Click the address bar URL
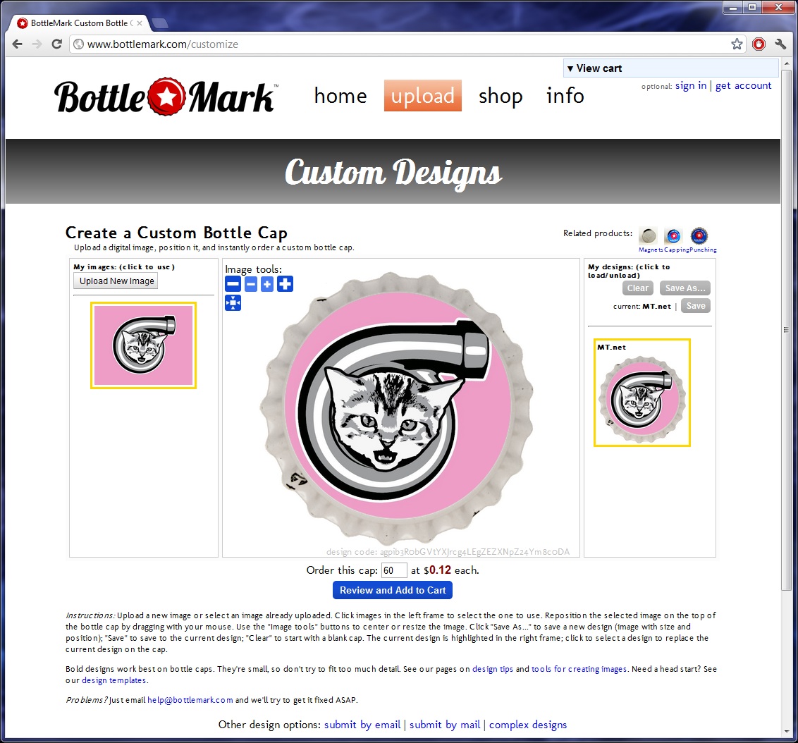Screen dimensions: 798x743 pyautogui.click(x=162, y=44)
